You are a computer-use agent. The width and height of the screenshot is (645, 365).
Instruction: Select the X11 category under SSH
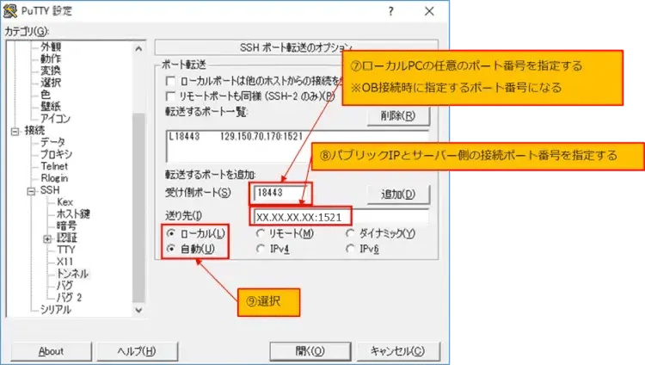click(x=65, y=261)
